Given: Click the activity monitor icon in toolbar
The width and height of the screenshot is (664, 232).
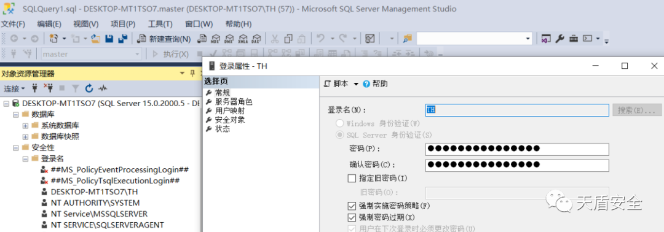Looking at the screenshot, I should (x=370, y=39).
